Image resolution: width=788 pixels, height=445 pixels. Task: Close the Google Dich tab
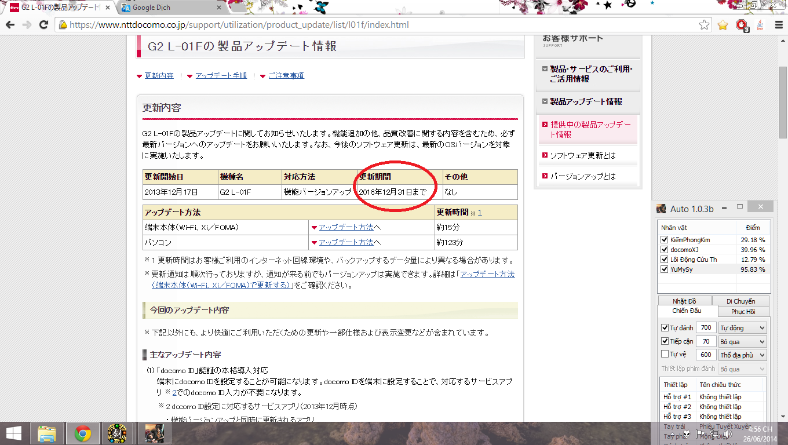coord(219,8)
